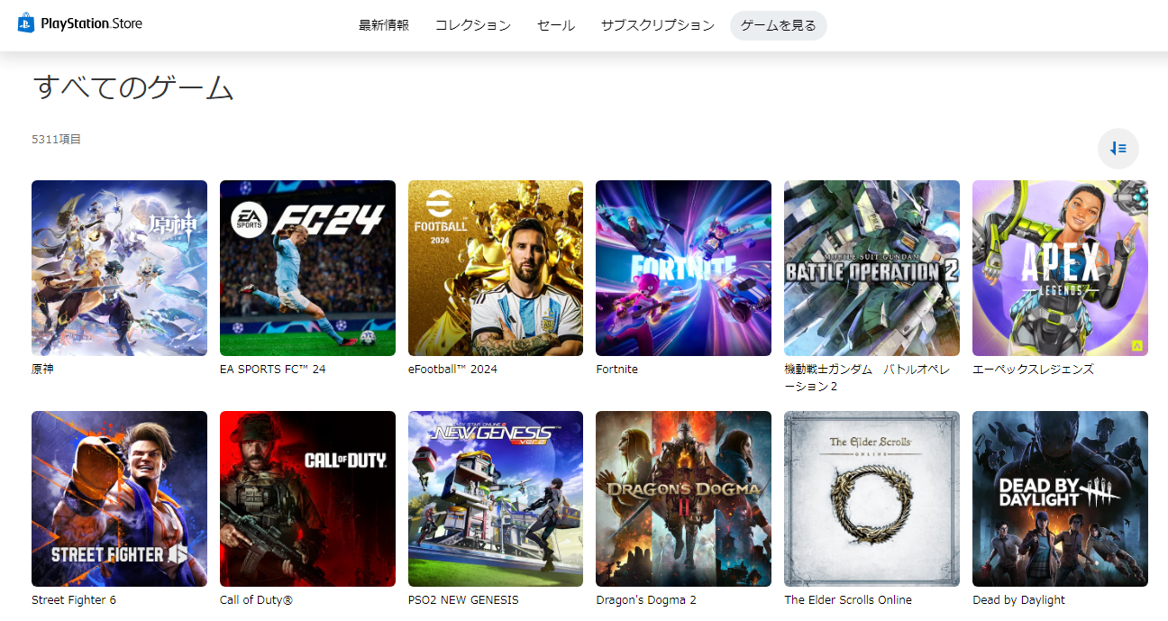Click the PSO2 NEW GENESIS title text
Screen dimensions: 1168x621
[x=463, y=600]
